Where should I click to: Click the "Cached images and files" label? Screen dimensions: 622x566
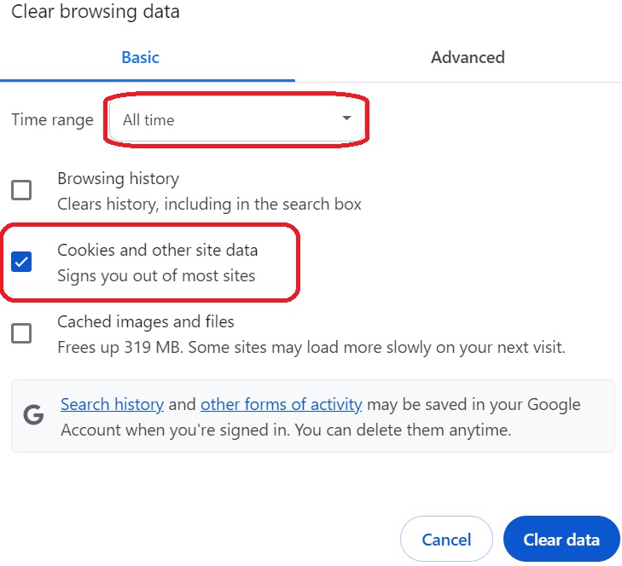point(145,322)
